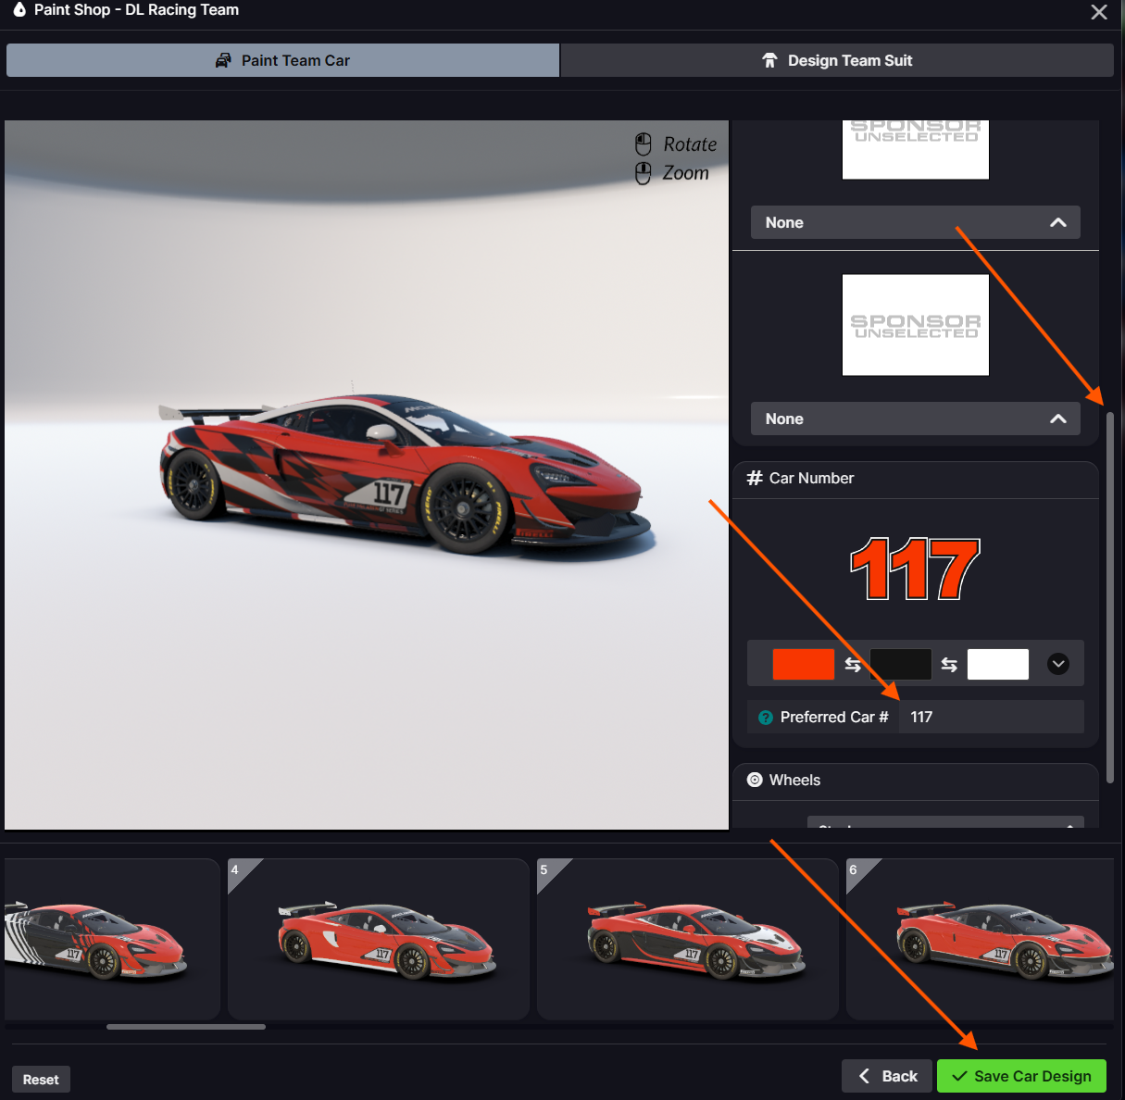This screenshot has height=1100, width=1125.
Task: Click the paint drop icon in title bar
Action: click(x=19, y=10)
